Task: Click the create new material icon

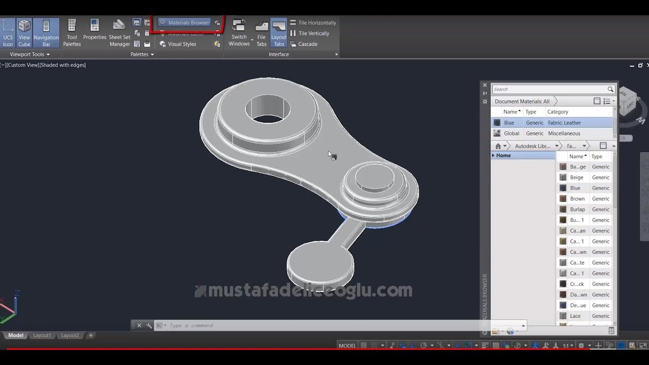Action: coord(511,331)
